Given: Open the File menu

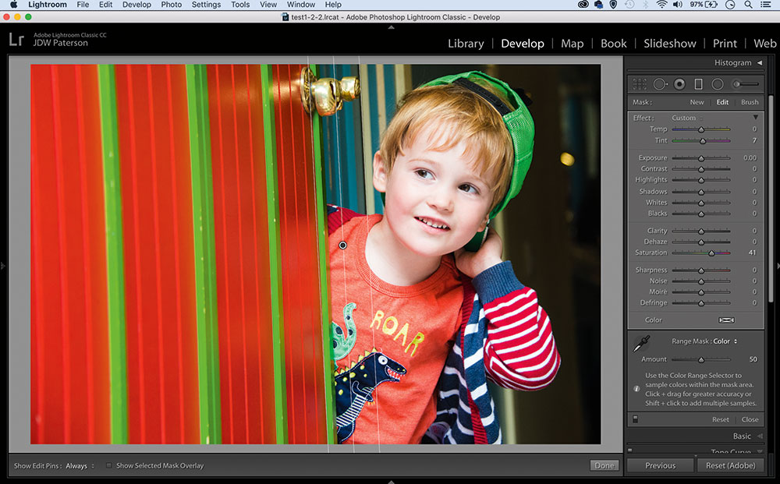Looking at the screenshot, I should pos(83,5).
